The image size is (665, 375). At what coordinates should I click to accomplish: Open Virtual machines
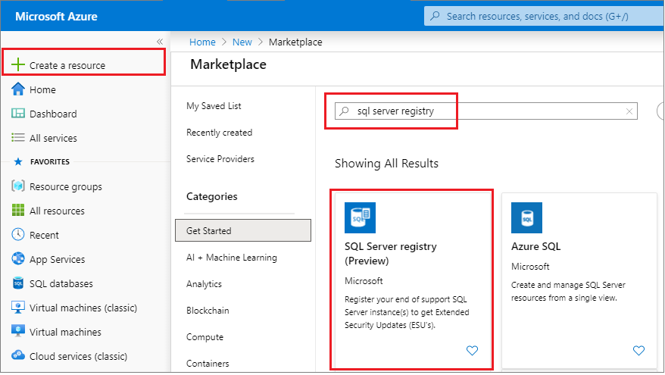65,332
